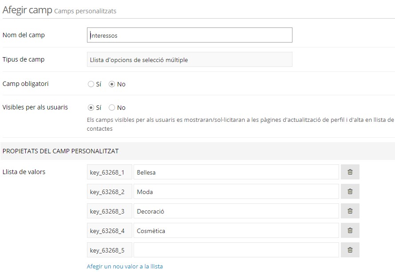The image size is (395, 272).
Task: Select Sí for Camp obligatori
Action: 91,84
